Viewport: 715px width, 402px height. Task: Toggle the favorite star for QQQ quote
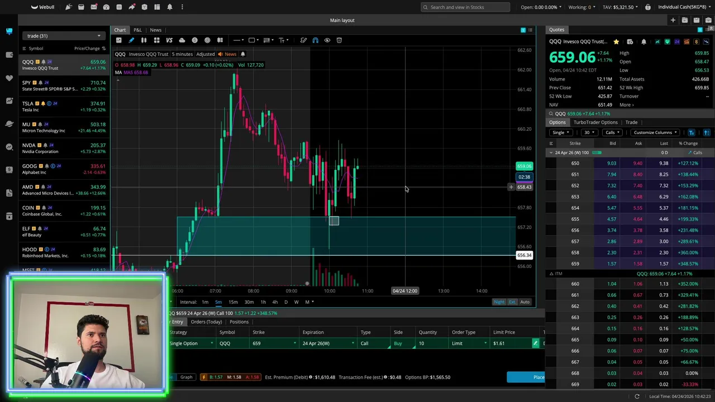[616, 42]
